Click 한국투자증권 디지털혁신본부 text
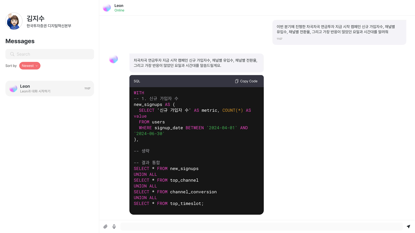 49,26
